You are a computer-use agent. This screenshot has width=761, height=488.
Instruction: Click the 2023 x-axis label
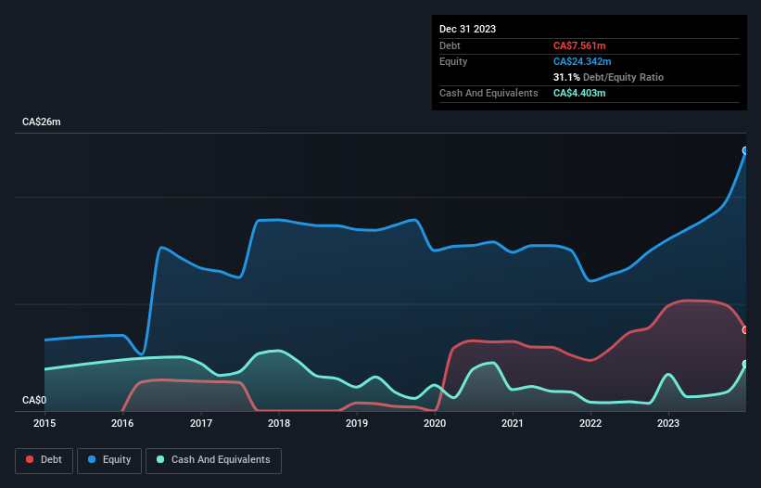pyautogui.click(x=668, y=423)
